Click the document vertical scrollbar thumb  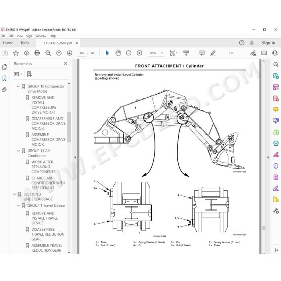(263, 228)
